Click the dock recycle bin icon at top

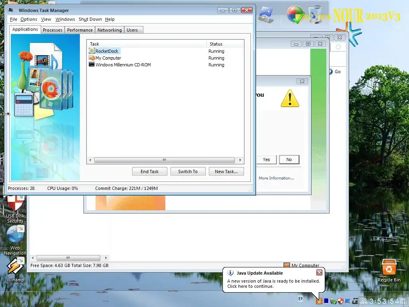[315, 15]
